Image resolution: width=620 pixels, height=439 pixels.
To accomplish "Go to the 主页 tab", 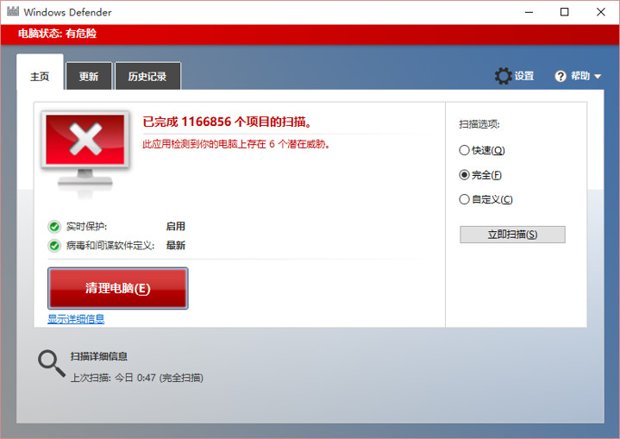I will point(40,77).
